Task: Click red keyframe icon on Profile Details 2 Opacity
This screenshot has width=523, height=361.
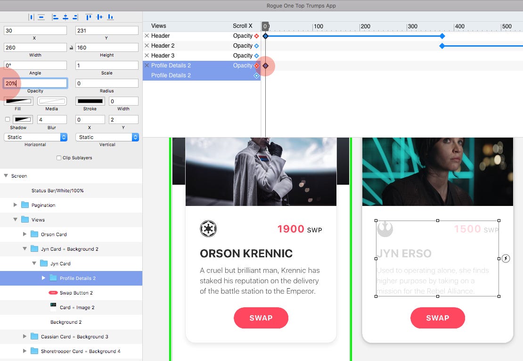Action: [256, 66]
